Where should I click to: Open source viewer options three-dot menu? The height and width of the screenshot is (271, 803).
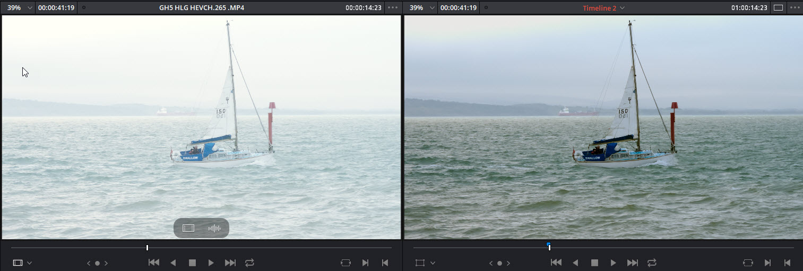coord(393,8)
